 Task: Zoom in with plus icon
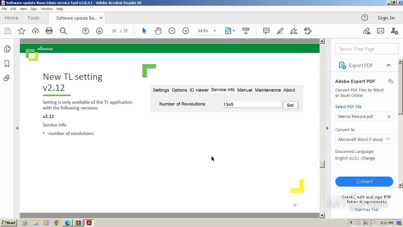186,31
